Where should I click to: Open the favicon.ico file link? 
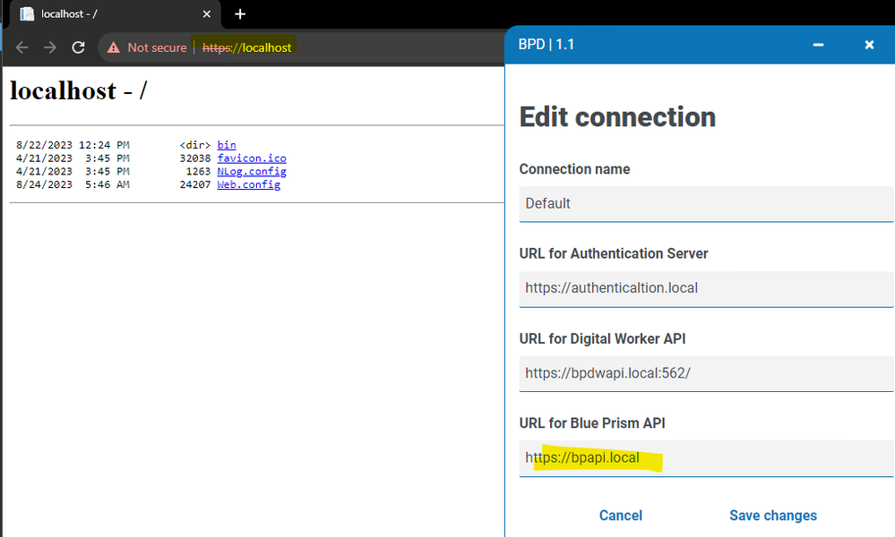coord(251,158)
